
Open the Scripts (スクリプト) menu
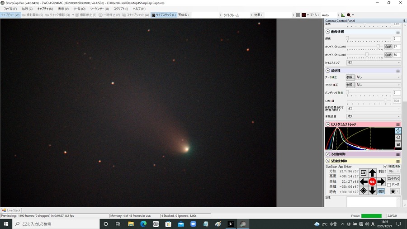[121, 9]
